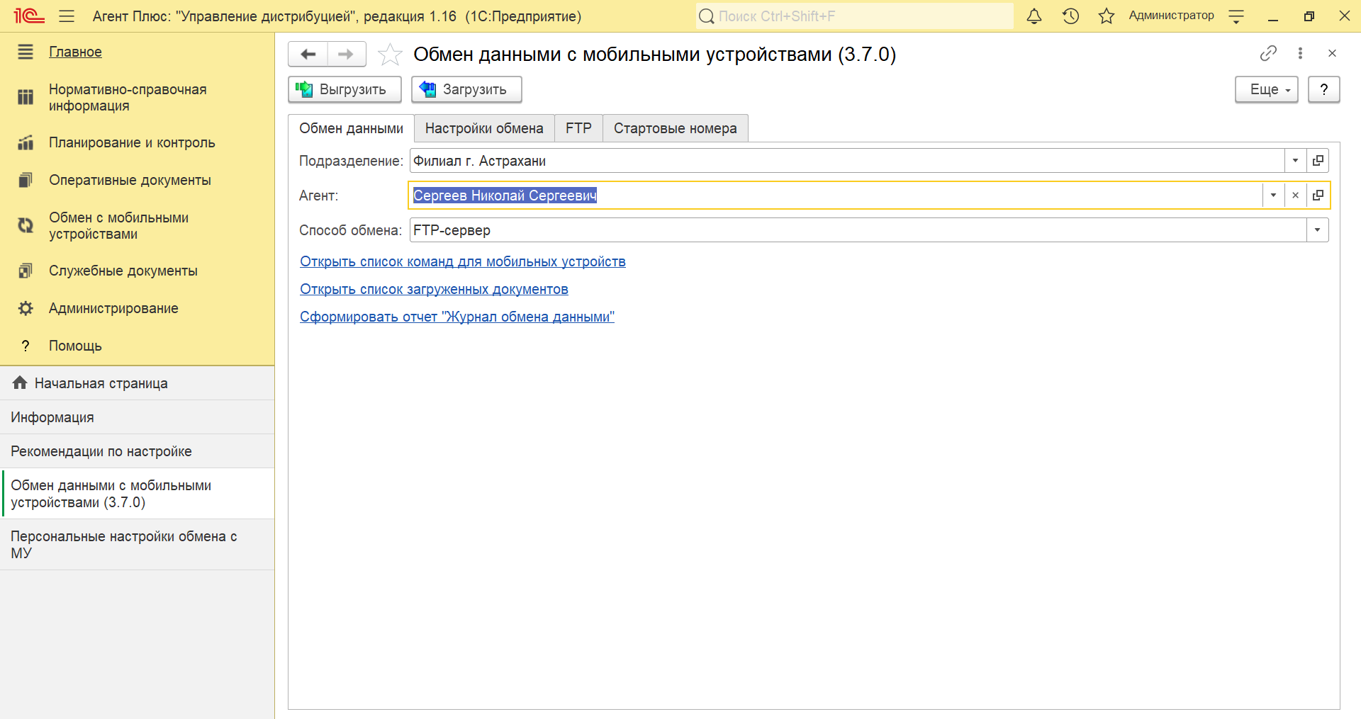Navigate forward with the right arrow
Image resolution: width=1361 pixels, height=719 pixels.
point(346,55)
